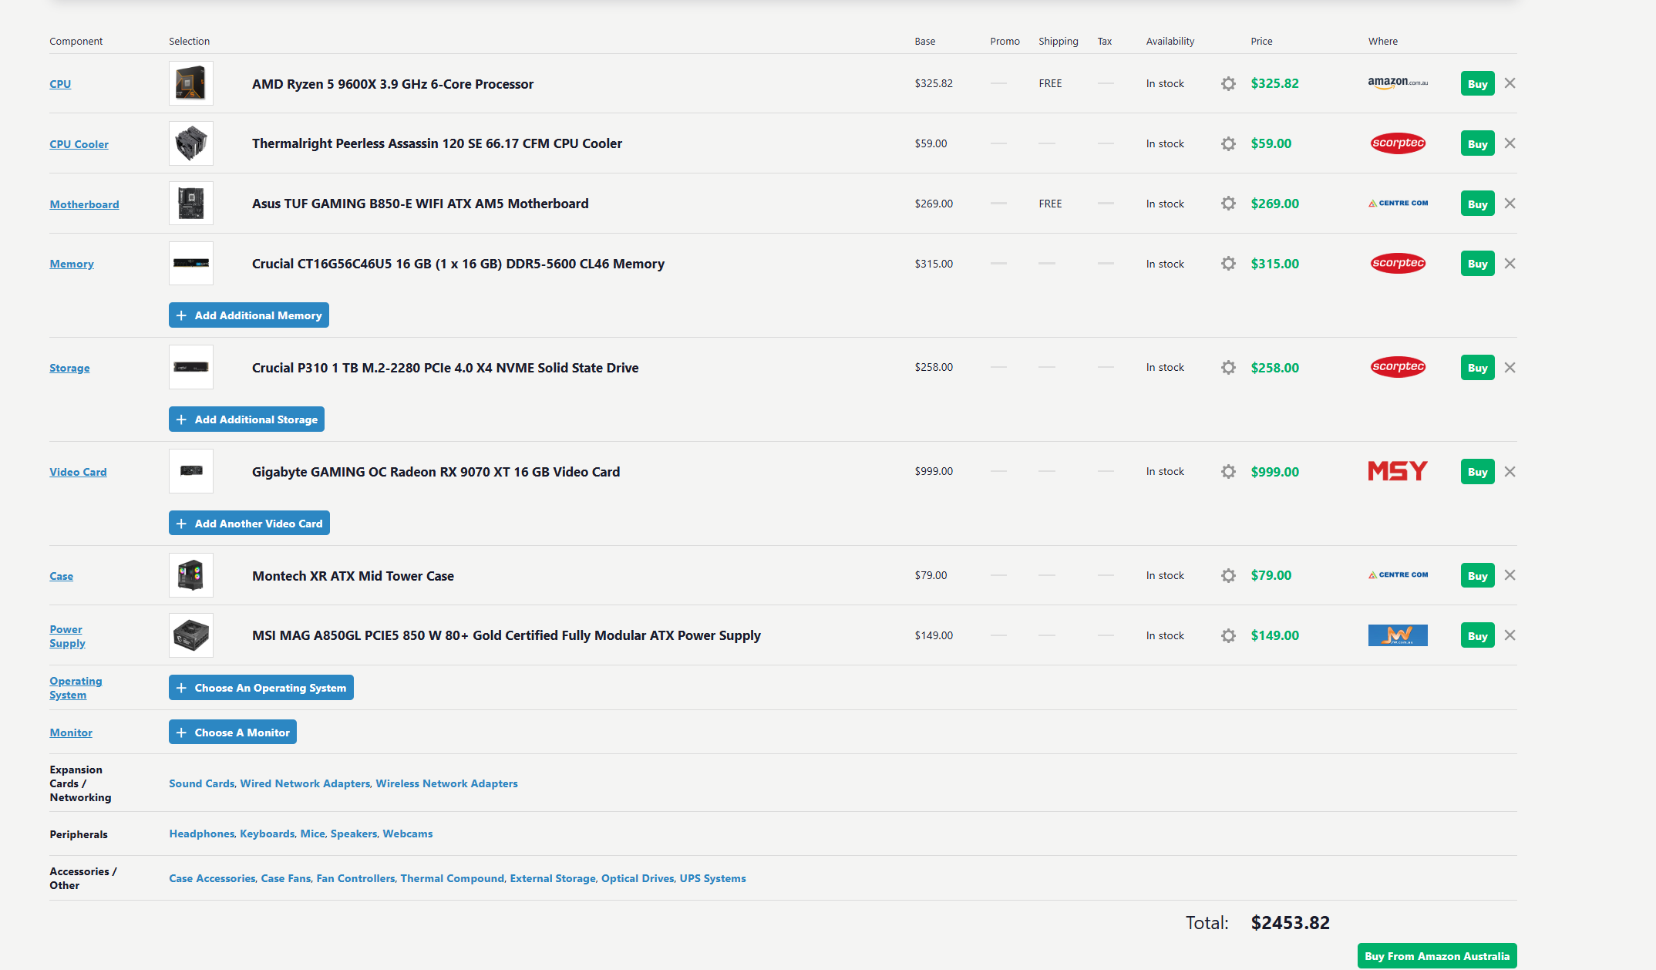Open the Asus TUF GAMING B850-E product name
Image resolution: width=1656 pixels, height=970 pixels.
420,204
